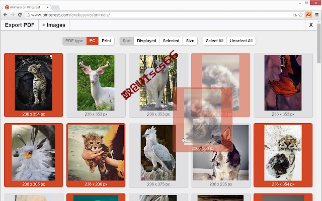
Task: Select the red bat image
Action: pyautogui.click(x=283, y=85)
